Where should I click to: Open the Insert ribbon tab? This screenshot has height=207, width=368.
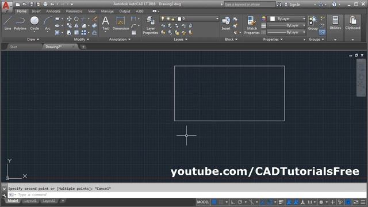coord(36,11)
